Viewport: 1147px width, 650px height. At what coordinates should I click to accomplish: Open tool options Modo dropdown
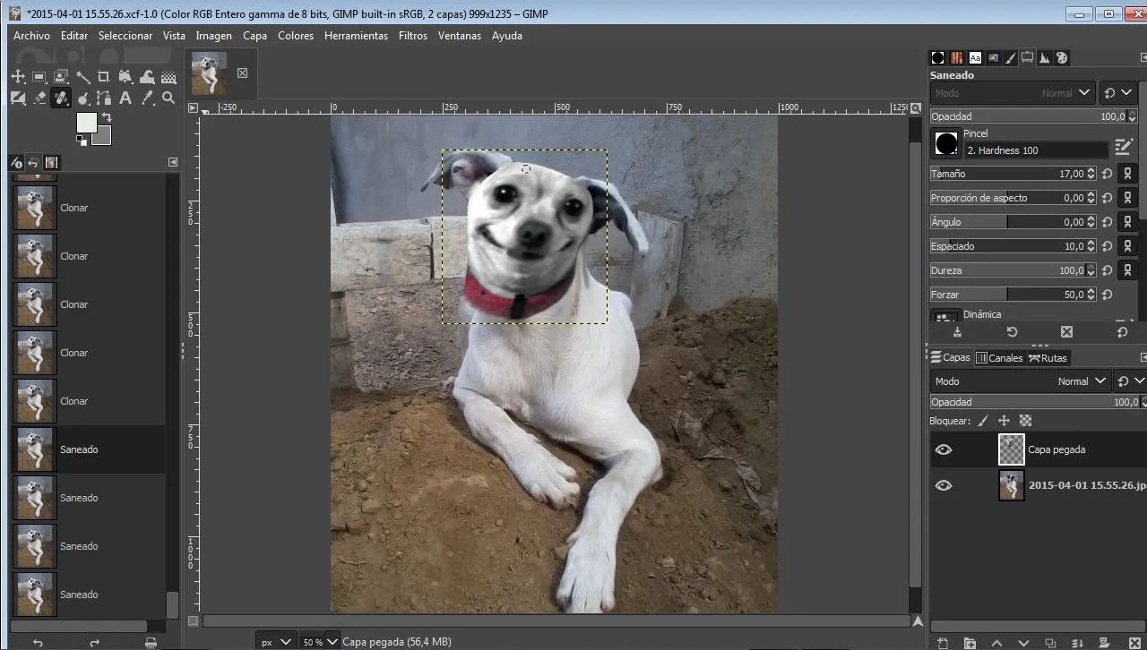[x=1012, y=92]
